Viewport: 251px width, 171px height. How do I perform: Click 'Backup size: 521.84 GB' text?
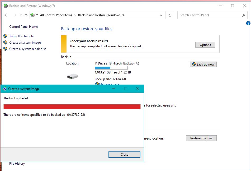click(x=110, y=79)
